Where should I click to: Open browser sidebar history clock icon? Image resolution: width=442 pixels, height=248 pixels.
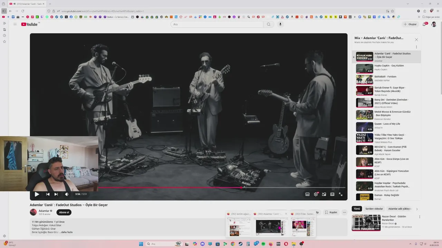[4, 35]
